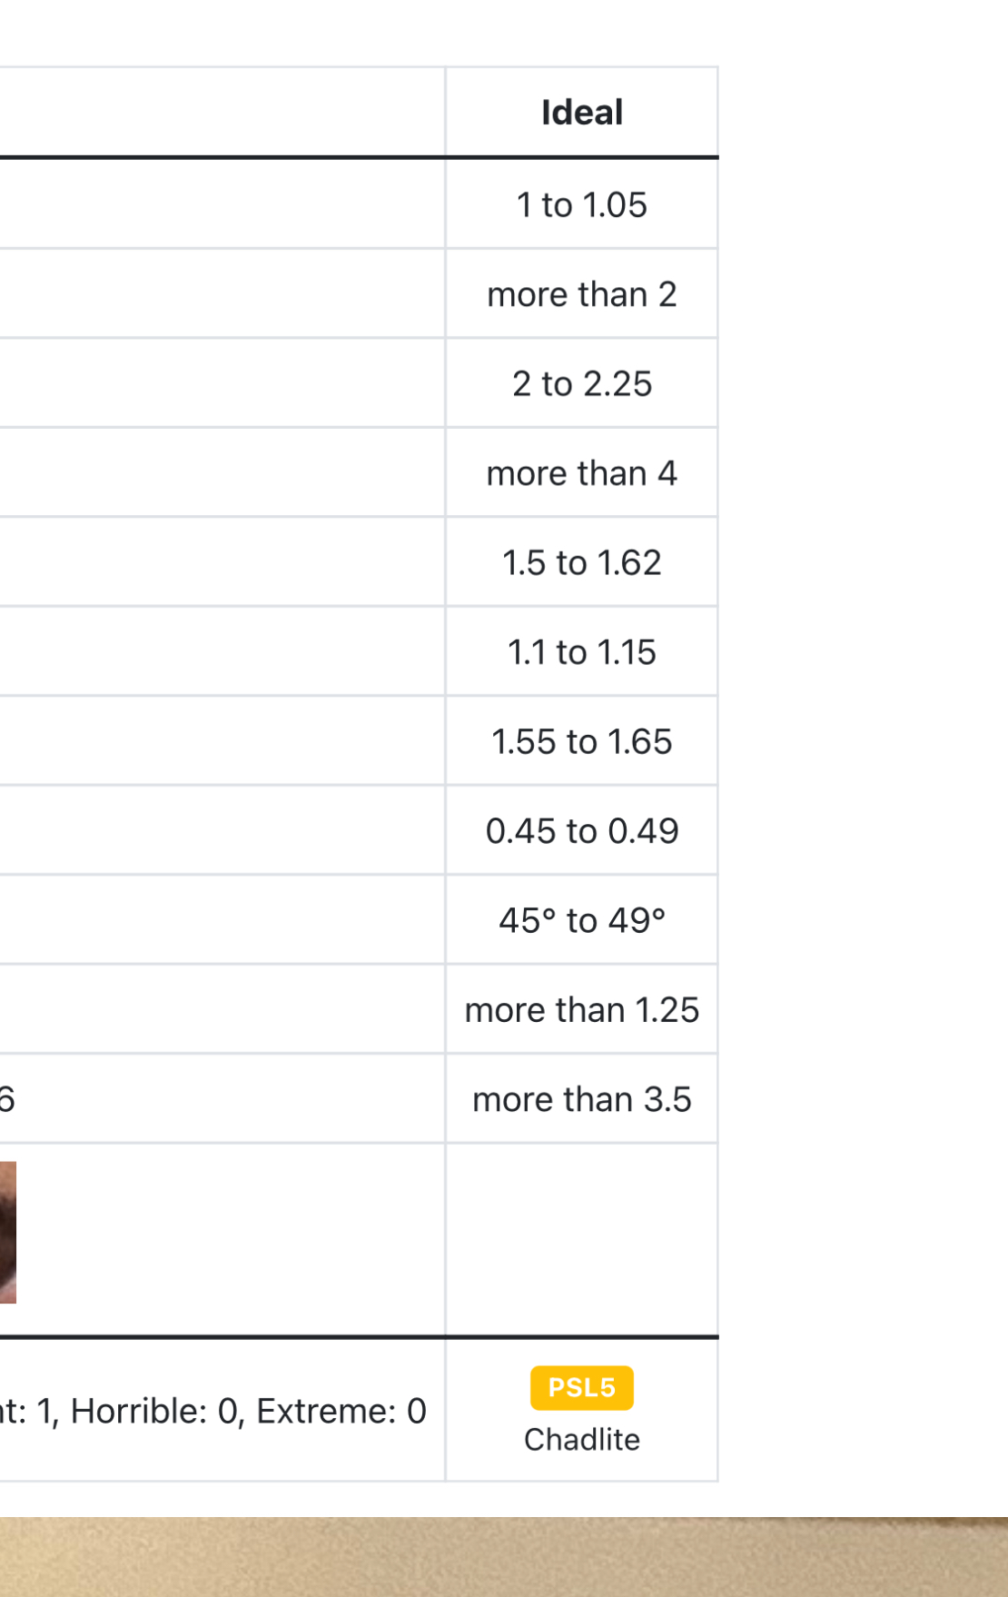Screen dimensions: 1008x1597
Task: Click the Chadlite rating label
Action: (x=581, y=1440)
